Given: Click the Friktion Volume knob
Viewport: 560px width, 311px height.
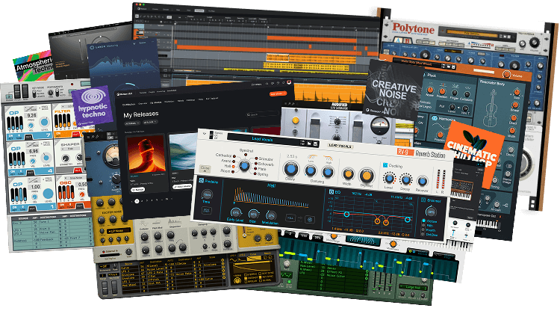Looking at the screenshot, I should (x=506, y=74).
